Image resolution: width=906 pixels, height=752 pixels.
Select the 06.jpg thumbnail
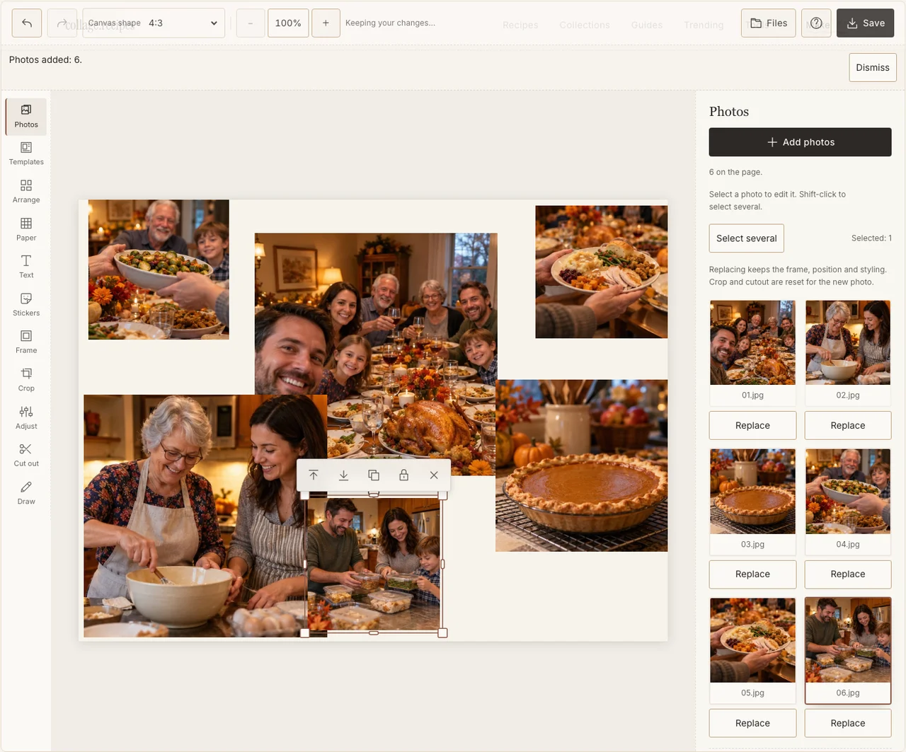[848, 651]
